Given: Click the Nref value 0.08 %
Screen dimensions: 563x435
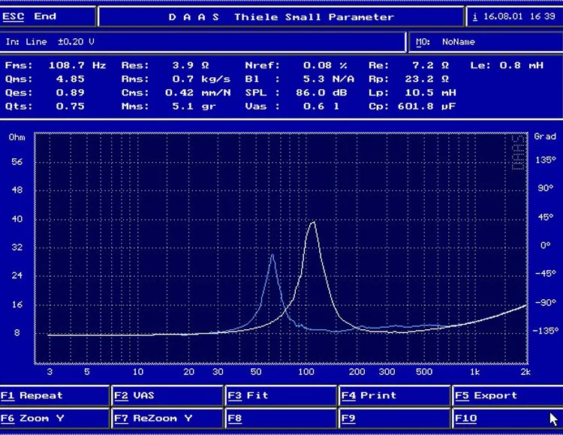Looking at the screenshot, I should [x=325, y=65].
